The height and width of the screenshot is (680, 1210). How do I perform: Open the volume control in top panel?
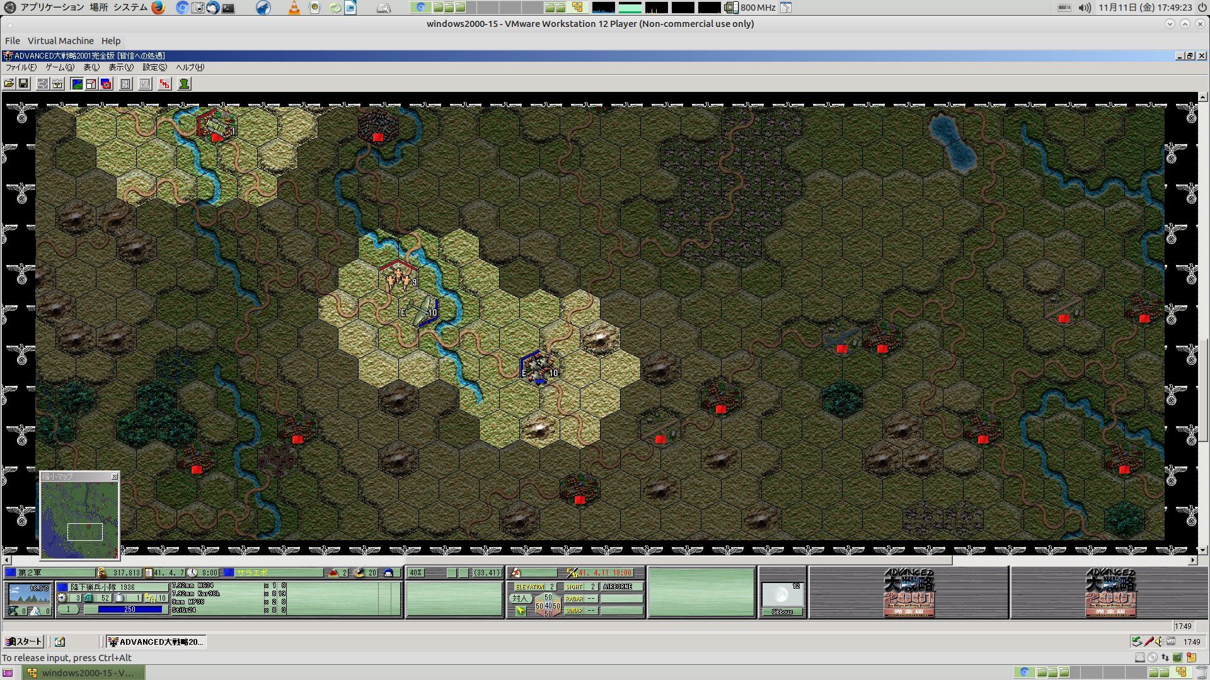(x=1085, y=8)
